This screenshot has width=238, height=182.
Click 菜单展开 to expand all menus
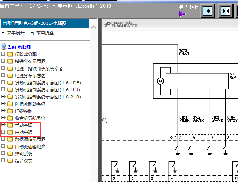[16, 33]
